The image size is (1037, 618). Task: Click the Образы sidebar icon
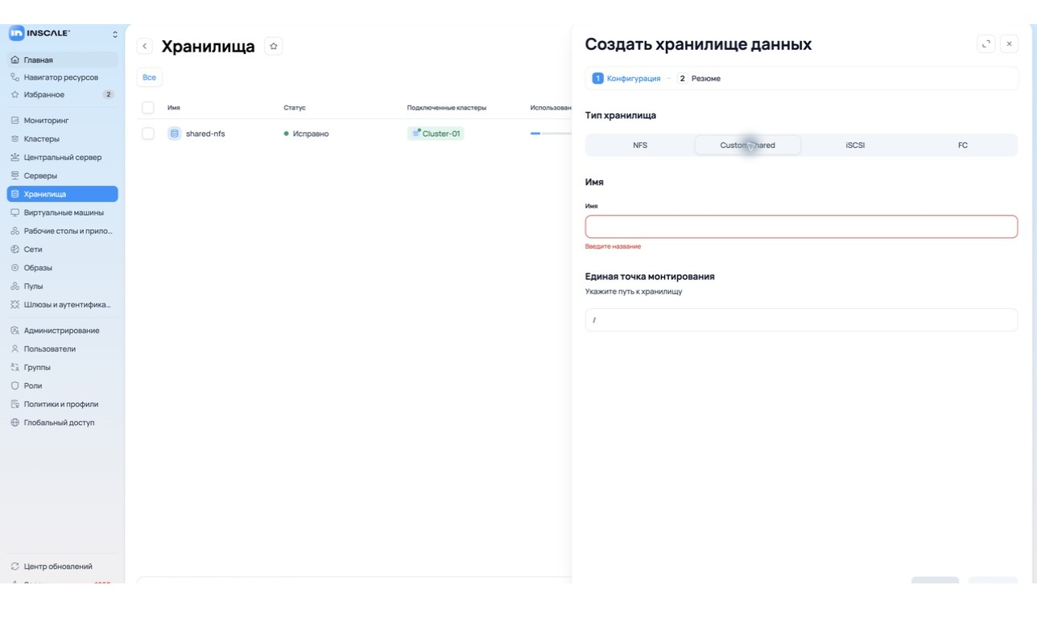[x=14, y=268]
